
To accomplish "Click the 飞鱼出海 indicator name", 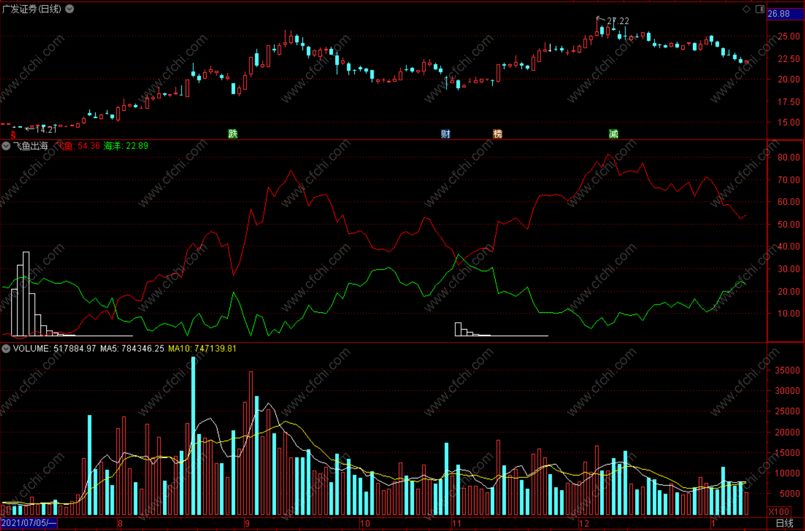I will (30, 146).
